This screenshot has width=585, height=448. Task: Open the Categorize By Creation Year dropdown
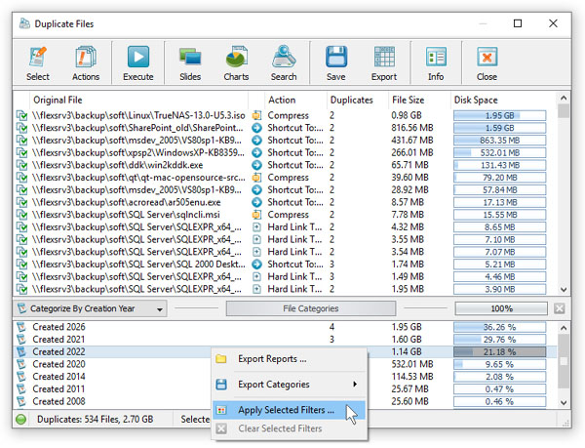pos(91,308)
